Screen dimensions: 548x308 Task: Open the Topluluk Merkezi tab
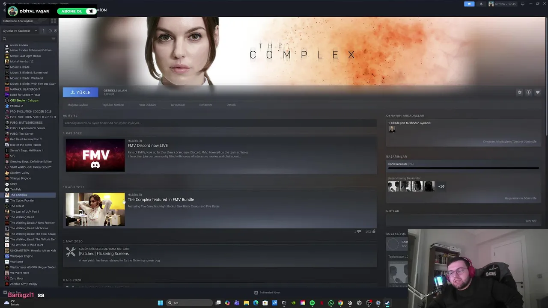(x=113, y=105)
